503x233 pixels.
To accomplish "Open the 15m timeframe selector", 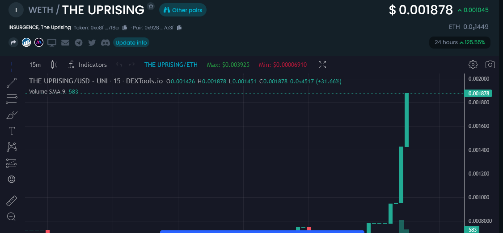I will 35,65.
